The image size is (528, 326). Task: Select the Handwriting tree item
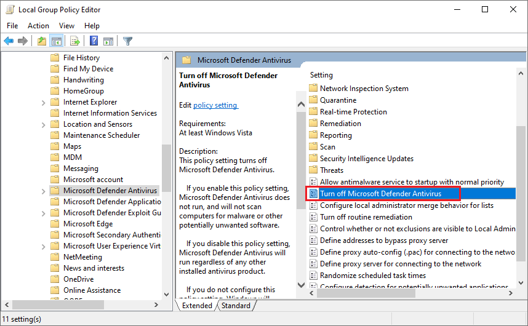[x=84, y=80]
